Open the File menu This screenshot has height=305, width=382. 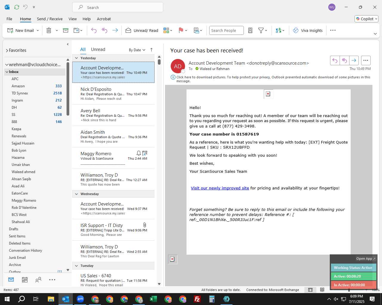[9, 19]
